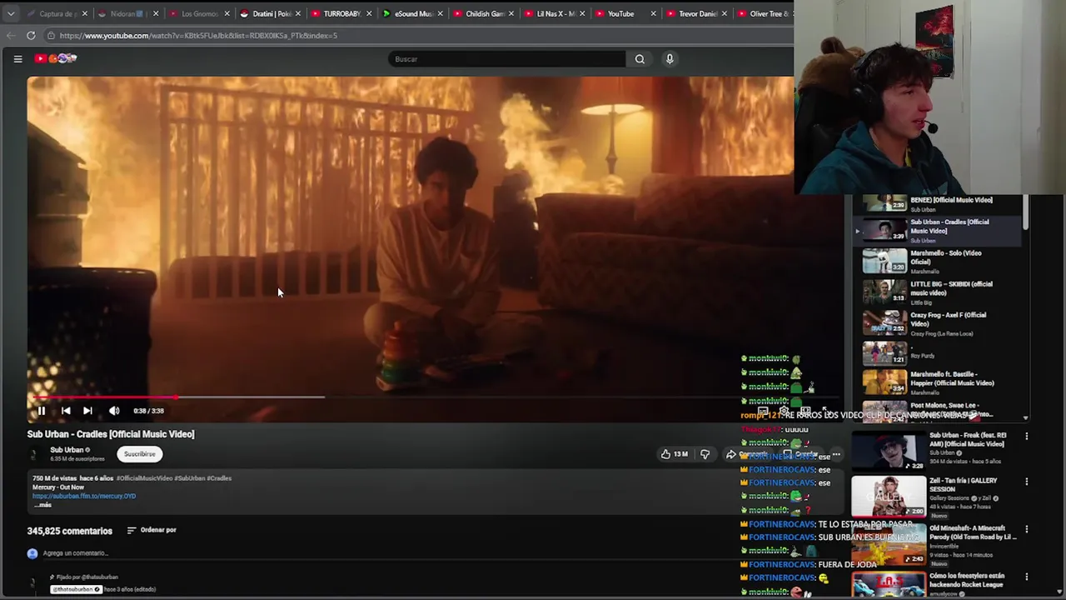1066x600 pixels.
Task: Open the YouTube hamburger guide menu
Action: pyautogui.click(x=17, y=58)
